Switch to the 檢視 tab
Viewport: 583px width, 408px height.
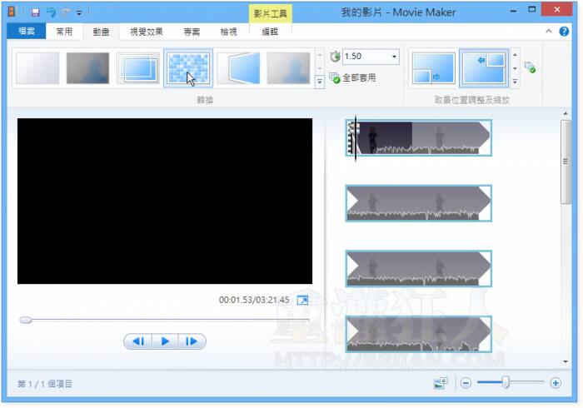228,32
